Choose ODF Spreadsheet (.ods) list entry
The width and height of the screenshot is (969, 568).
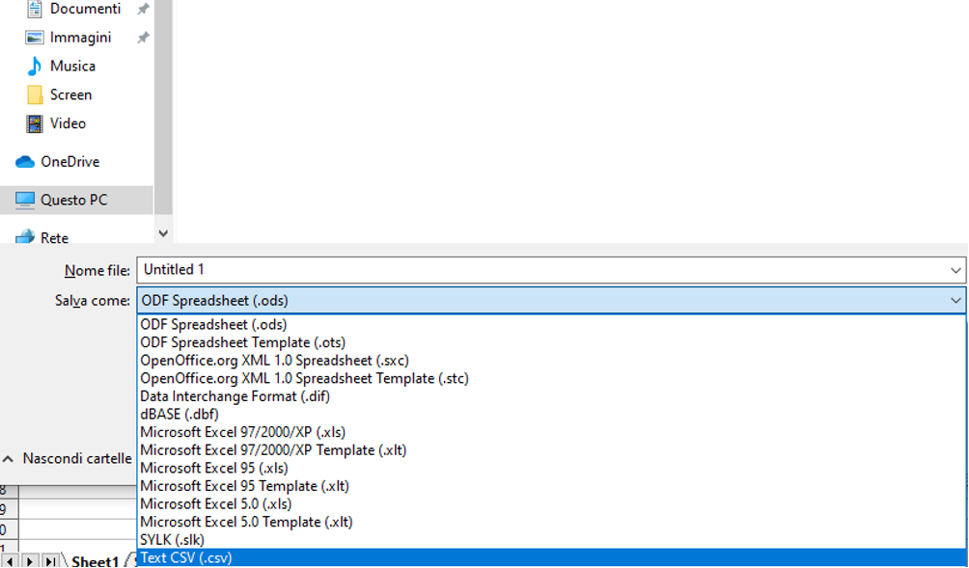[x=551, y=325]
